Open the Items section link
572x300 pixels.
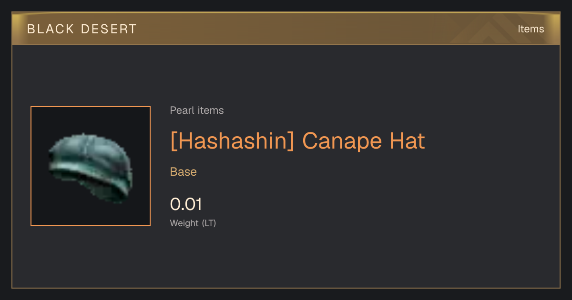point(531,29)
